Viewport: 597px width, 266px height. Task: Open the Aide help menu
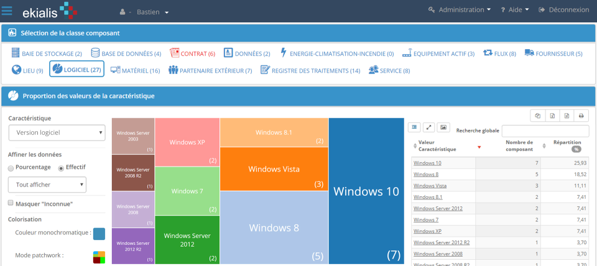515,10
